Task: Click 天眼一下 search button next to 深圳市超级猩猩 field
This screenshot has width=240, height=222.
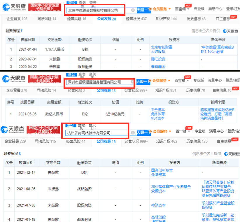Action: [x=143, y=82]
